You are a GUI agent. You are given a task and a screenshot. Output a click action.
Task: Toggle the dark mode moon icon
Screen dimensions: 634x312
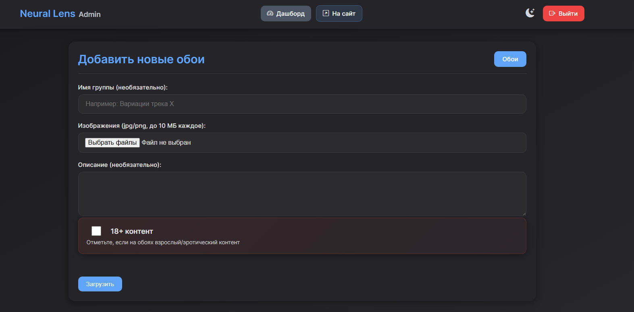(x=530, y=13)
